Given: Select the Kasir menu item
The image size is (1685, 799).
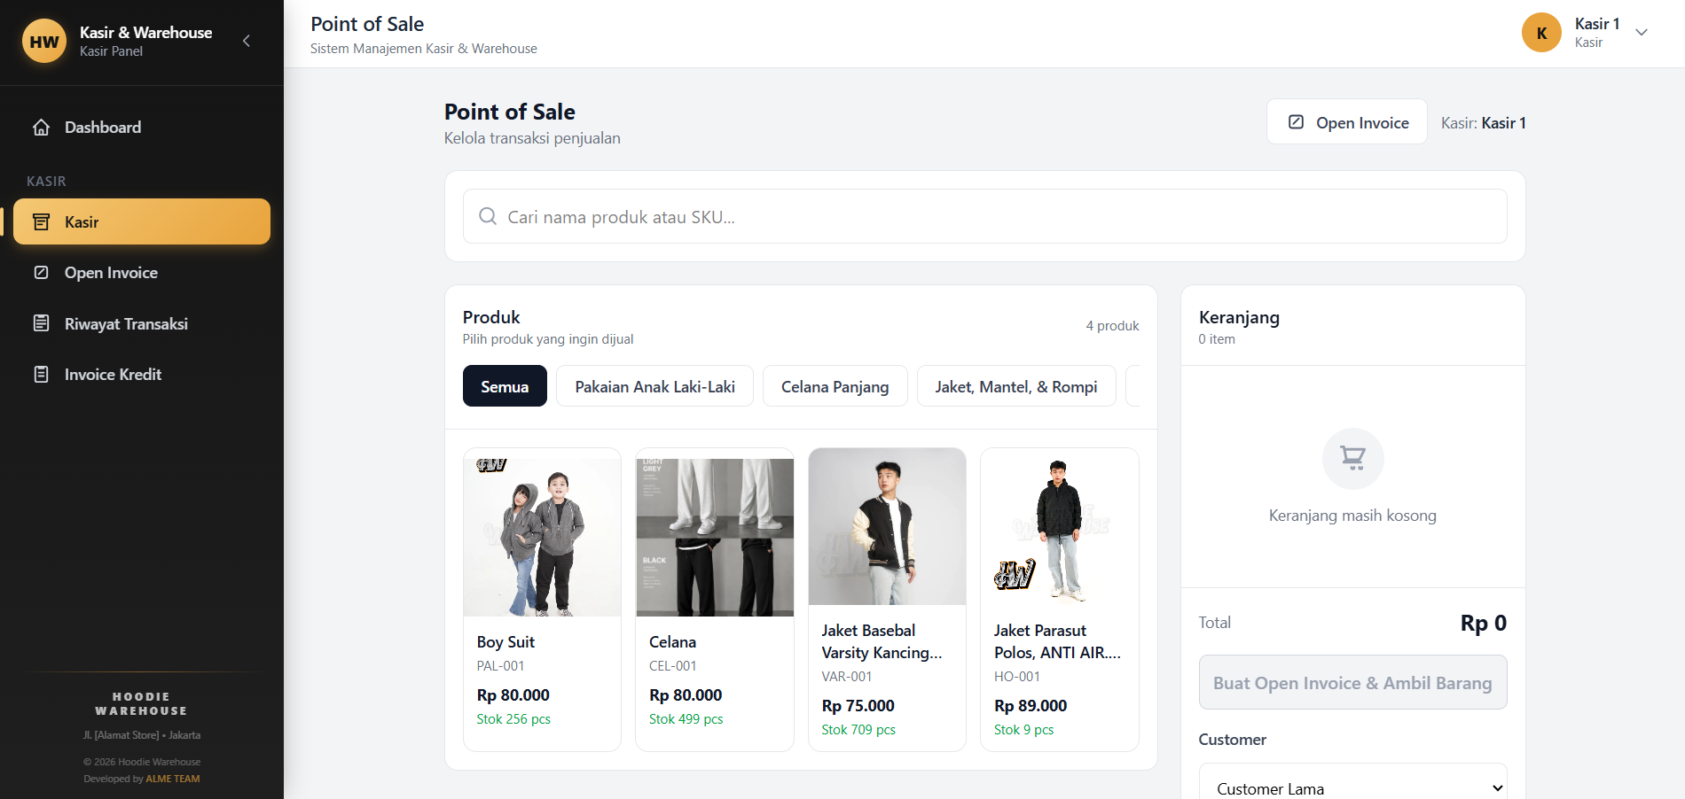Looking at the screenshot, I should pos(142,221).
